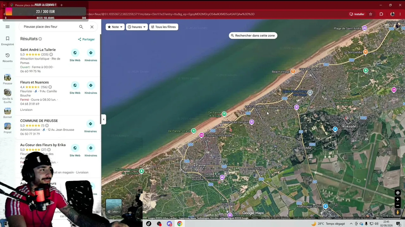Click the C-Hotels Continental hotel marker

pyautogui.click(x=201, y=135)
